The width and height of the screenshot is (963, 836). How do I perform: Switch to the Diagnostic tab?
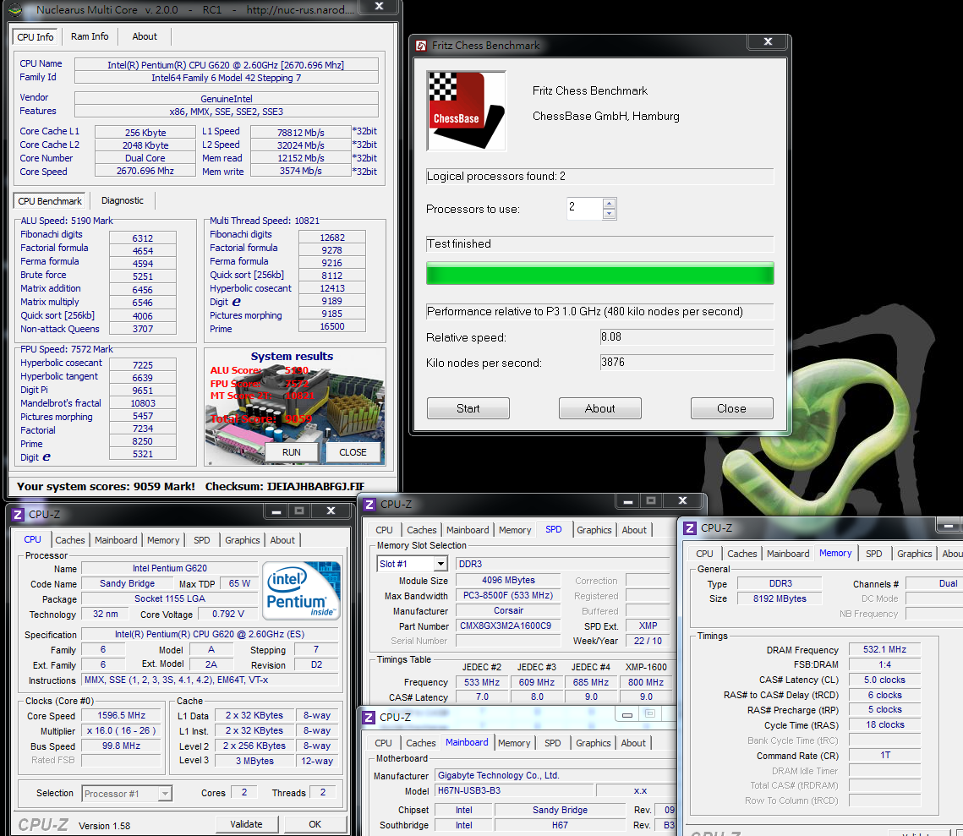click(x=123, y=200)
